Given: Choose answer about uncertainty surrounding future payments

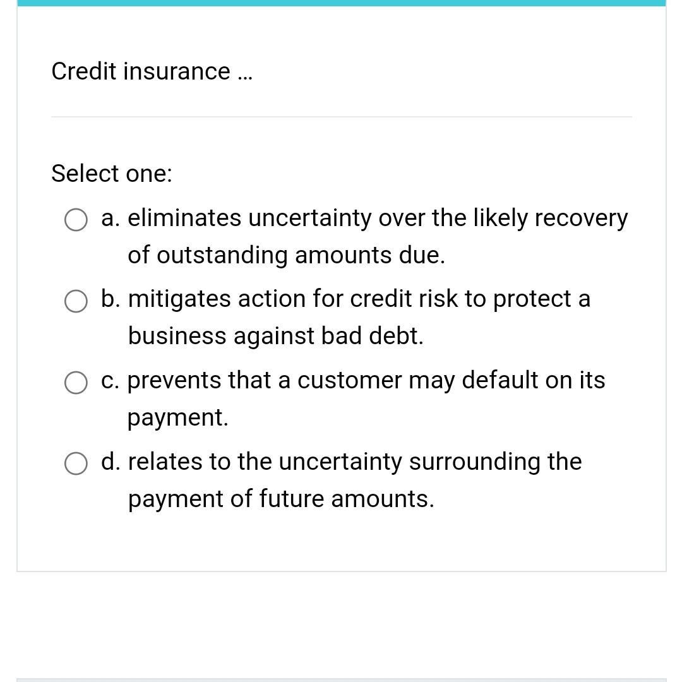Looking at the screenshot, I should coord(76,464).
